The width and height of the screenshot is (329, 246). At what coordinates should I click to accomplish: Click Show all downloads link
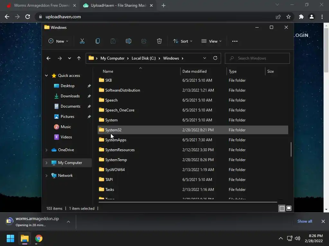pos(305,221)
